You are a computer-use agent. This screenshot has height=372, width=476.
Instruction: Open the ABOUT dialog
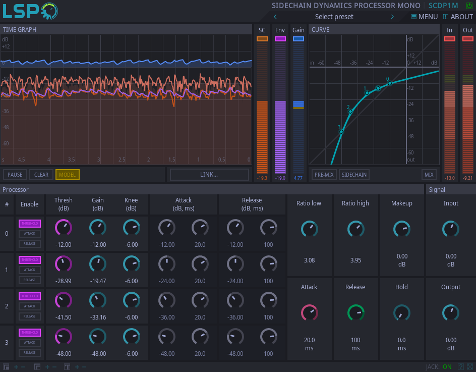(x=458, y=16)
